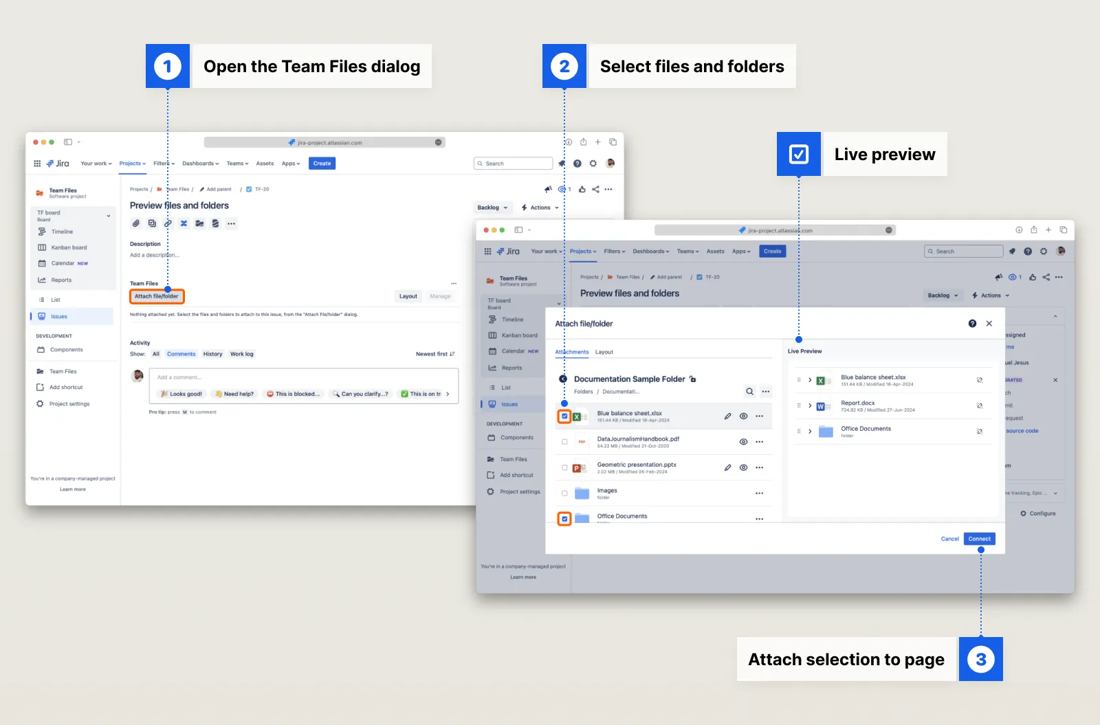Click the Layout button in the left window's Team Files section
Image resolution: width=1100 pixels, height=725 pixels.
pyautogui.click(x=408, y=296)
